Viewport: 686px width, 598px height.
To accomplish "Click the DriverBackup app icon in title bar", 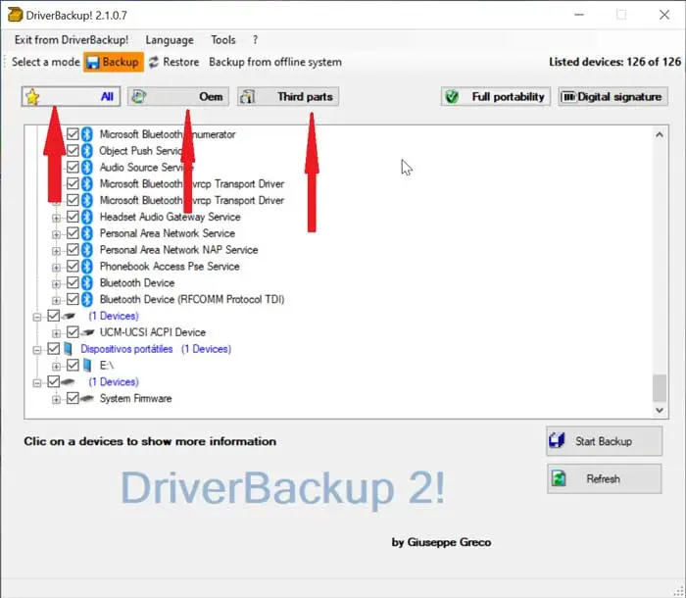I will pos(15,15).
